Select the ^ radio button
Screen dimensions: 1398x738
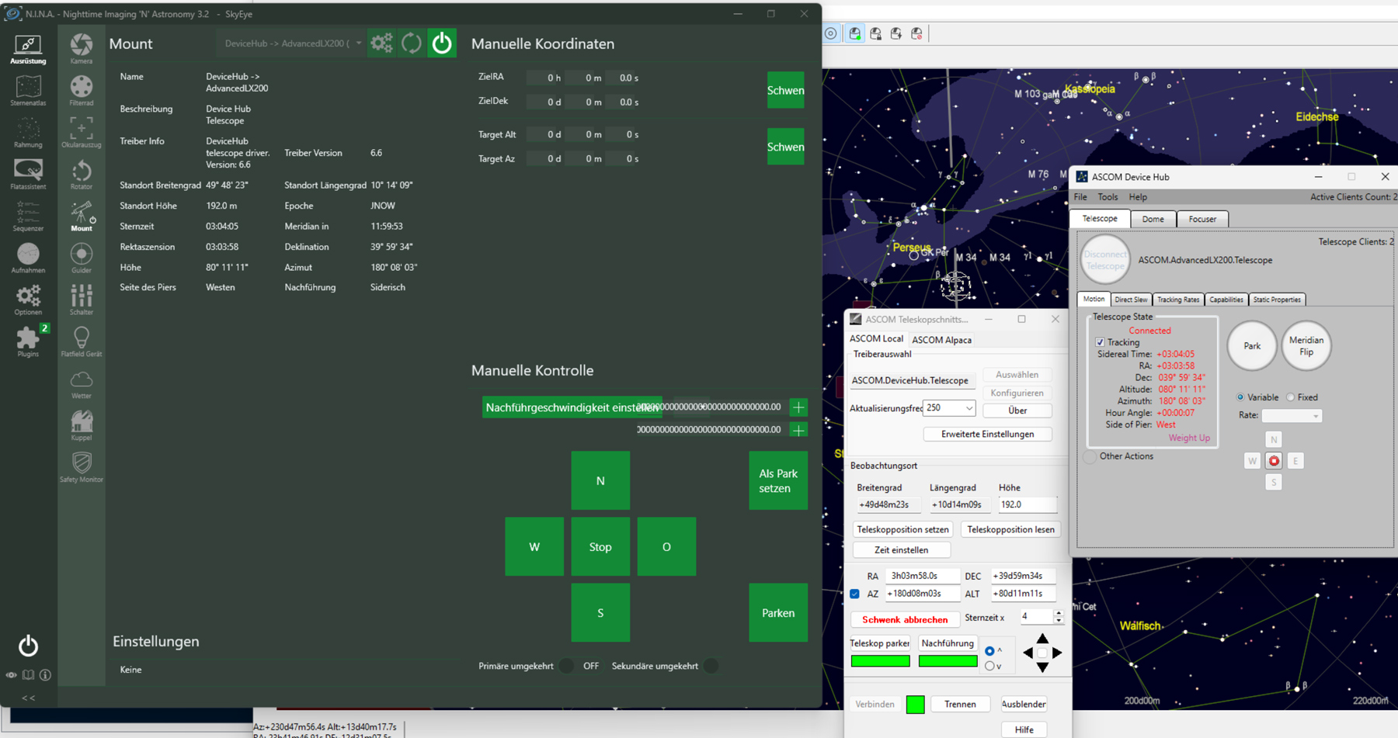coord(989,651)
